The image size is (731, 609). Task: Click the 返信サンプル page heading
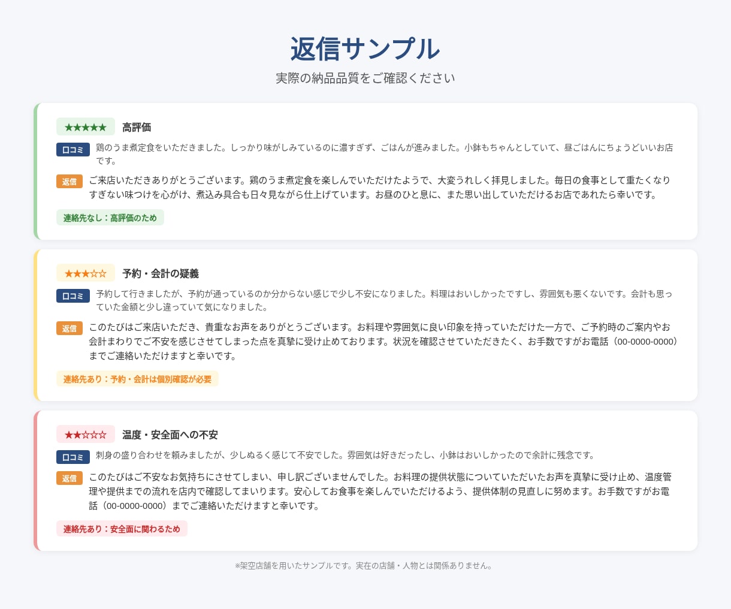365,49
